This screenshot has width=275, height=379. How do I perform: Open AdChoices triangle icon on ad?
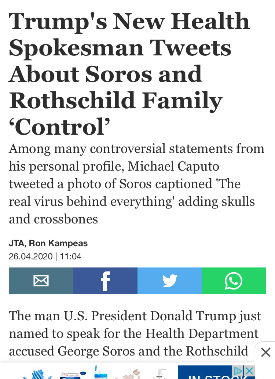point(238,371)
